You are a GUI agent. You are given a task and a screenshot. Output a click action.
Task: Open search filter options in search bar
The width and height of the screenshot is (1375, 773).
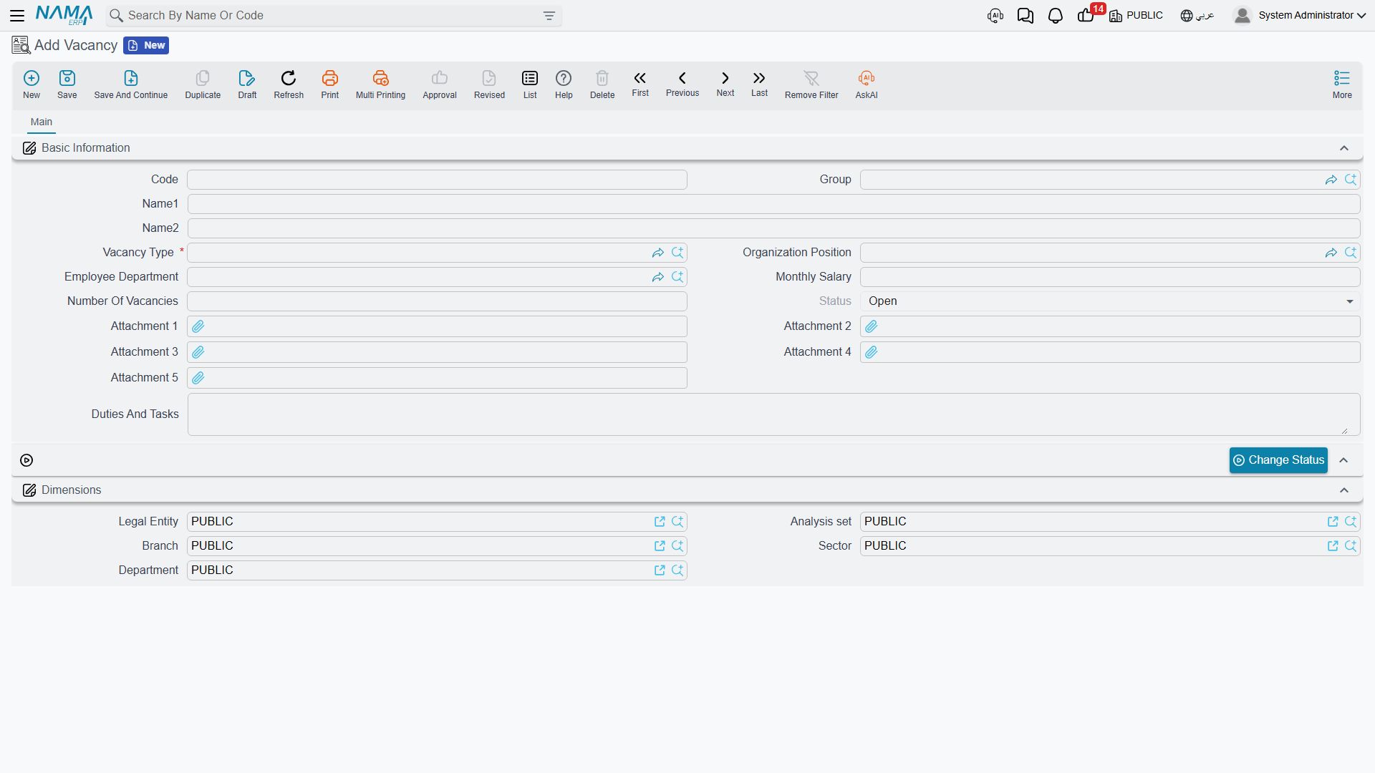(549, 16)
